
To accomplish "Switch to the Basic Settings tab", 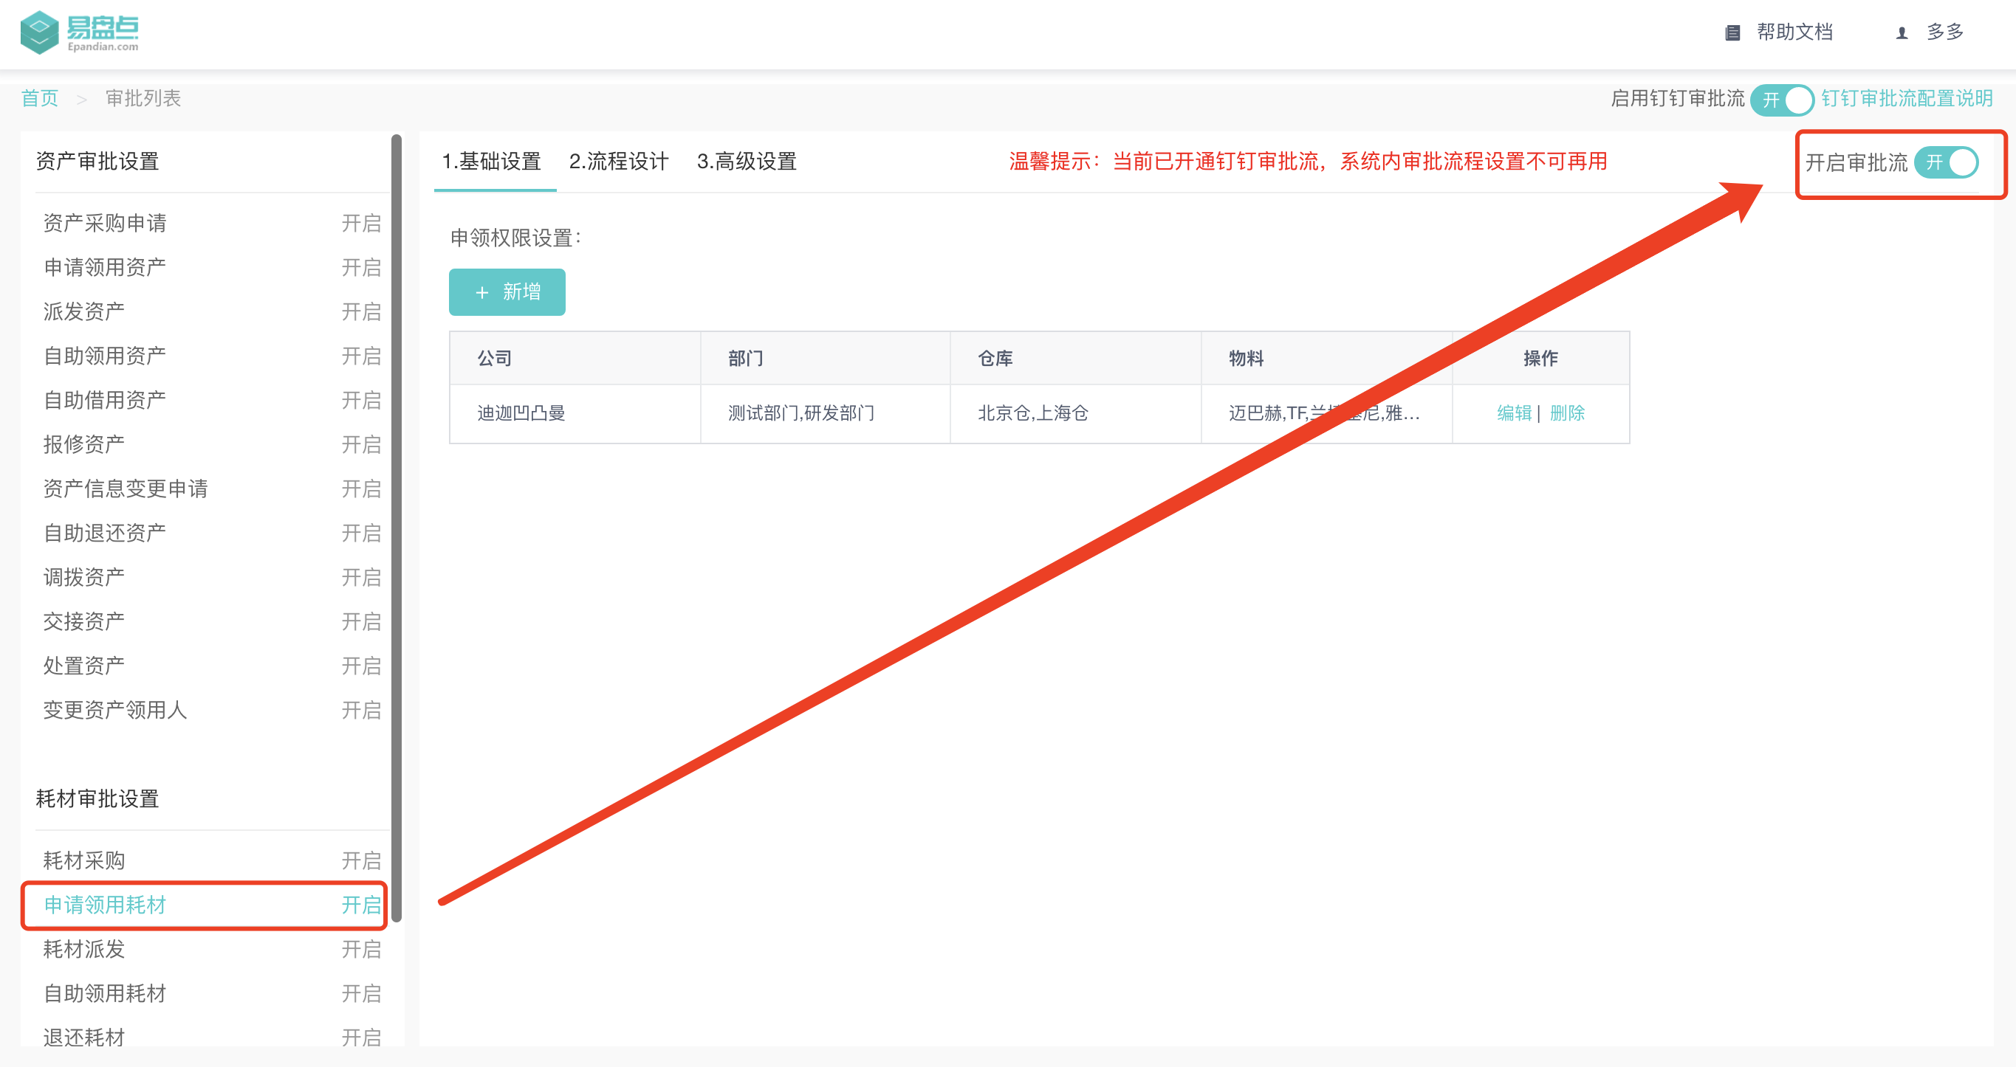I will pyautogui.click(x=492, y=161).
